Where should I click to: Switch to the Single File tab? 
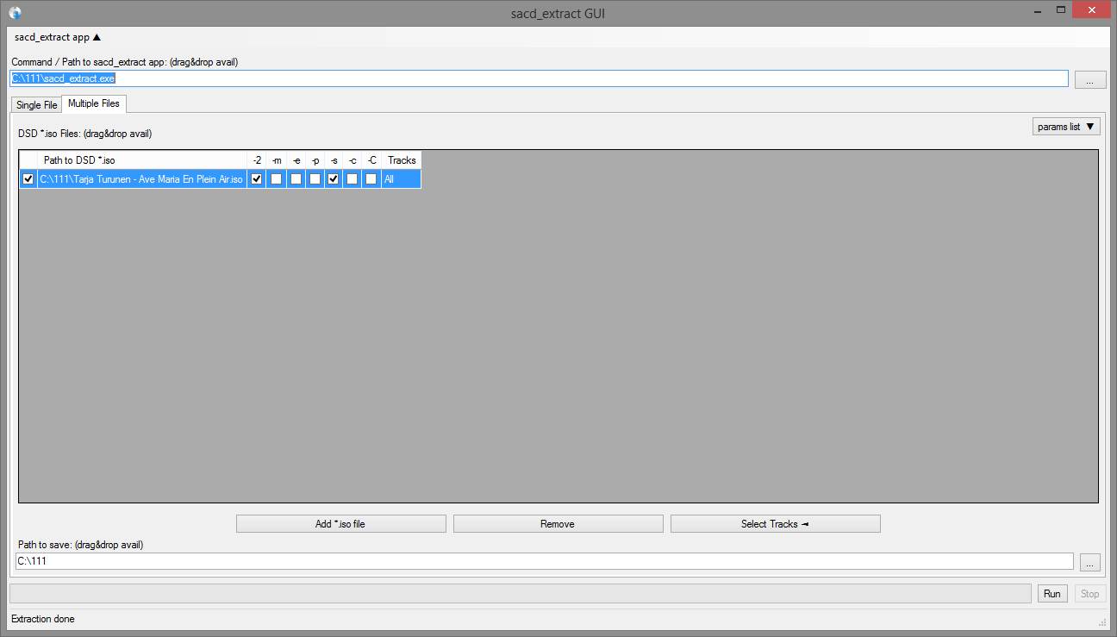[36, 105]
